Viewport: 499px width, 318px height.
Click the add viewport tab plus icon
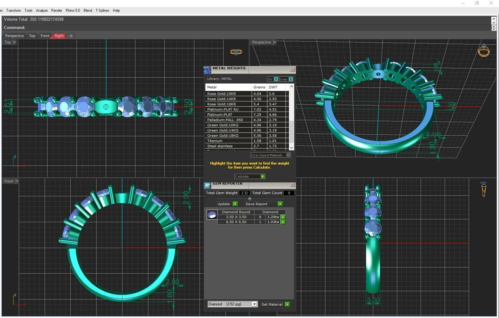[x=71, y=36]
